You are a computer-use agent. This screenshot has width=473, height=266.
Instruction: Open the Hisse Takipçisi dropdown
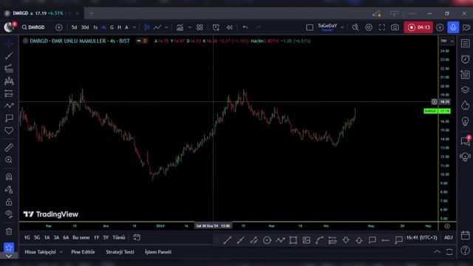coord(44,252)
